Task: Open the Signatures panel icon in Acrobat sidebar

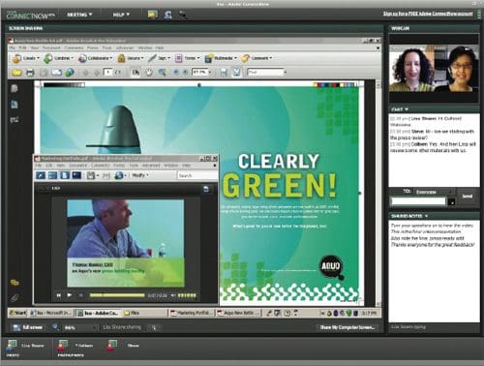Action: pos(15,120)
